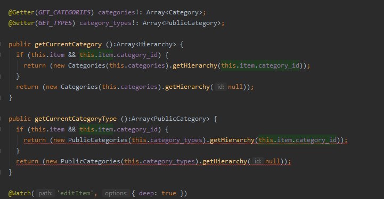Image resolution: width=384 pixels, height=199 pixels.
Task: Click 'public' keyword before getCurrentCategoryType
Action: (x=20, y=119)
